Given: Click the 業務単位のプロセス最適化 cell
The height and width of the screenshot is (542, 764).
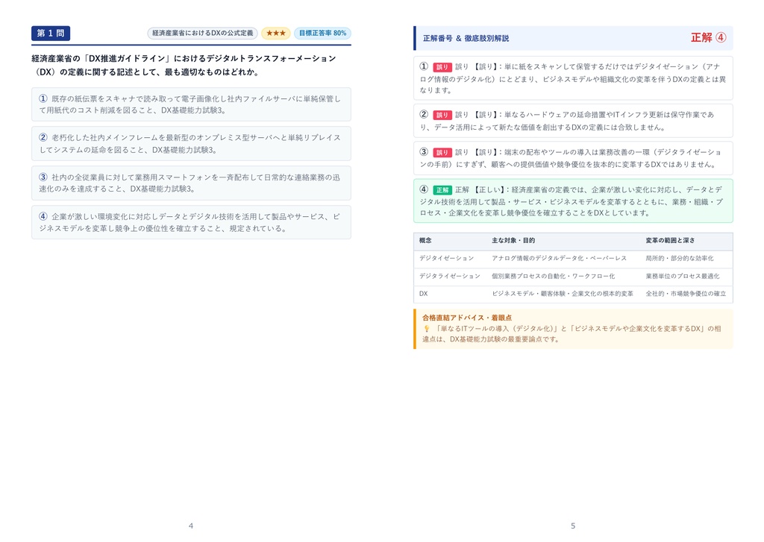Looking at the screenshot, I should (682, 276).
